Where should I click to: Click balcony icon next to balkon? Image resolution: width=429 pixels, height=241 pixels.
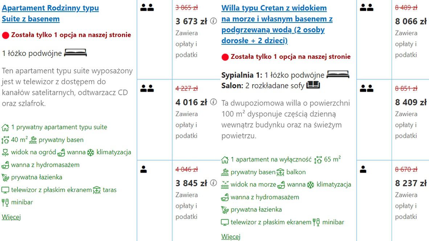point(281,172)
